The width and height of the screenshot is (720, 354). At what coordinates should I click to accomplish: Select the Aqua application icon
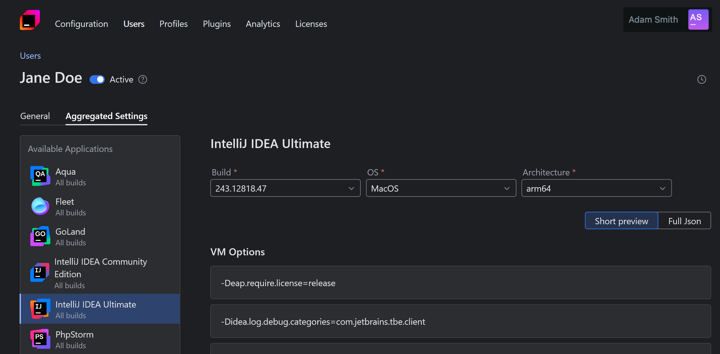[40, 176]
